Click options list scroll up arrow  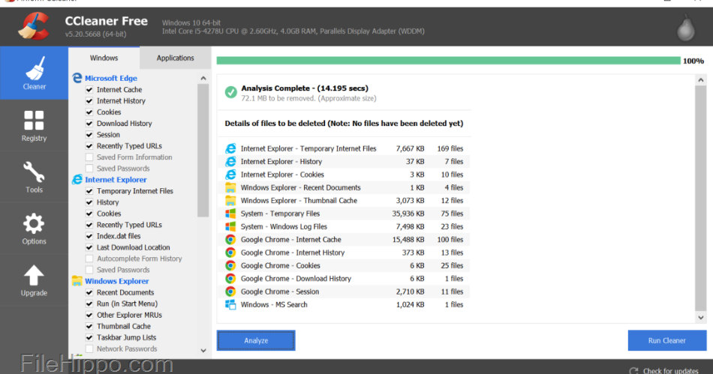[x=203, y=79]
